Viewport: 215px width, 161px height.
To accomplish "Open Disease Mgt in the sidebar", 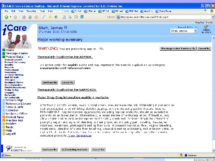I will 14,100.
